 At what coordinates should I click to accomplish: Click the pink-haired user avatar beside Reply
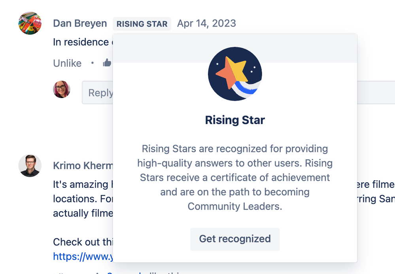point(61,89)
